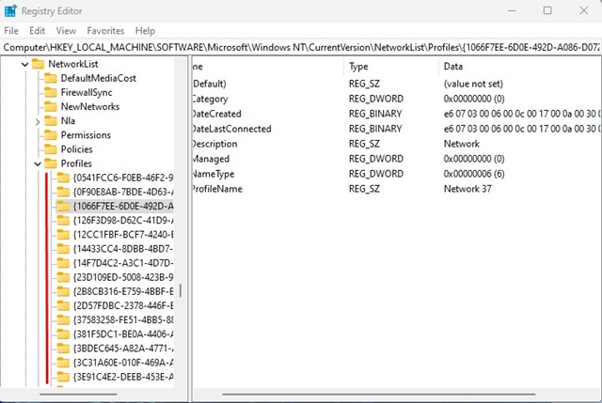Expand the Nla tree node

[x=38, y=121]
